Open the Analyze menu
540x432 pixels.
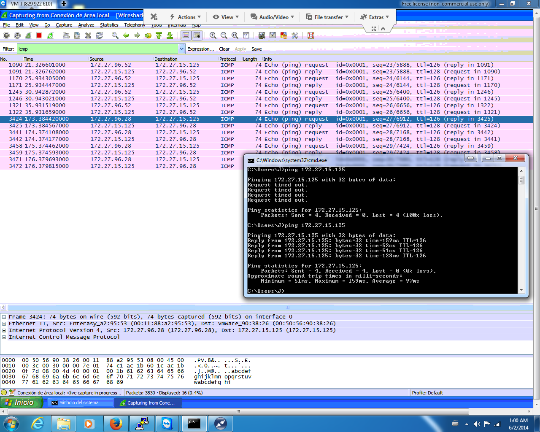coord(86,25)
